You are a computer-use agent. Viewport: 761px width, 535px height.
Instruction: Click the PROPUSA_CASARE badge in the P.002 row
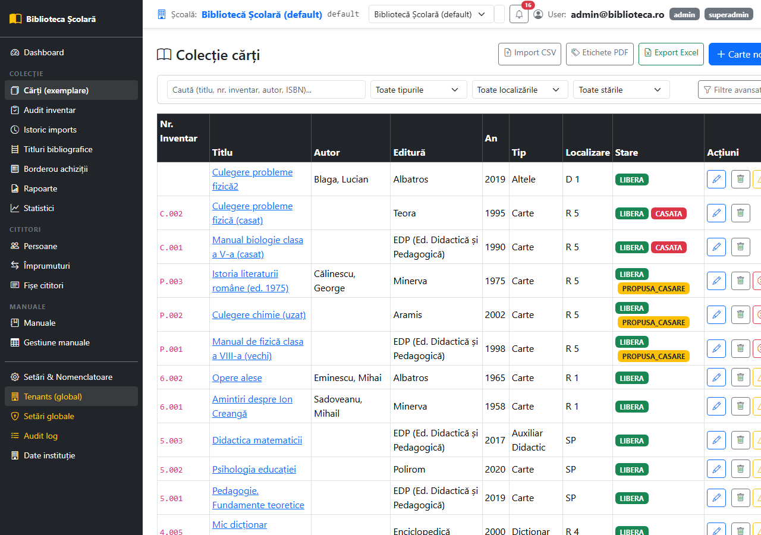click(653, 322)
